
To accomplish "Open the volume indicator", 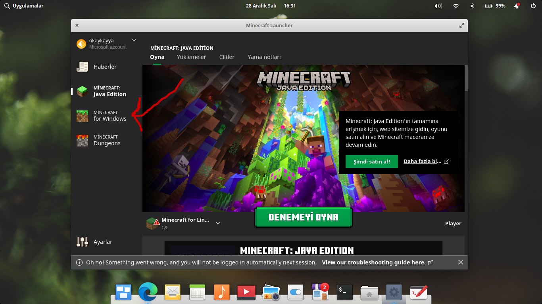I will pyautogui.click(x=438, y=6).
